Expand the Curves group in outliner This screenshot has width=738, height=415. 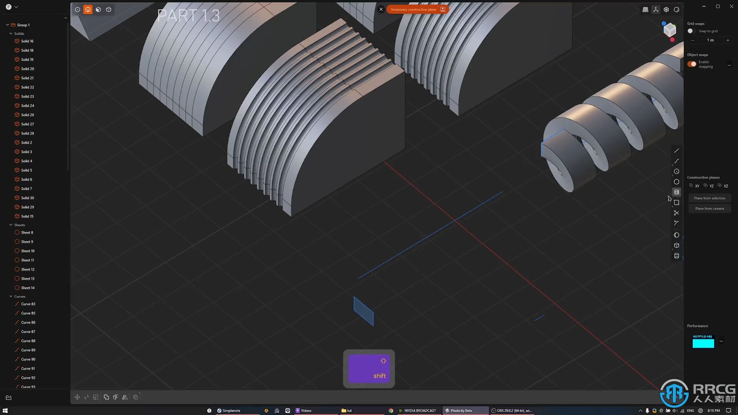point(11,296)
